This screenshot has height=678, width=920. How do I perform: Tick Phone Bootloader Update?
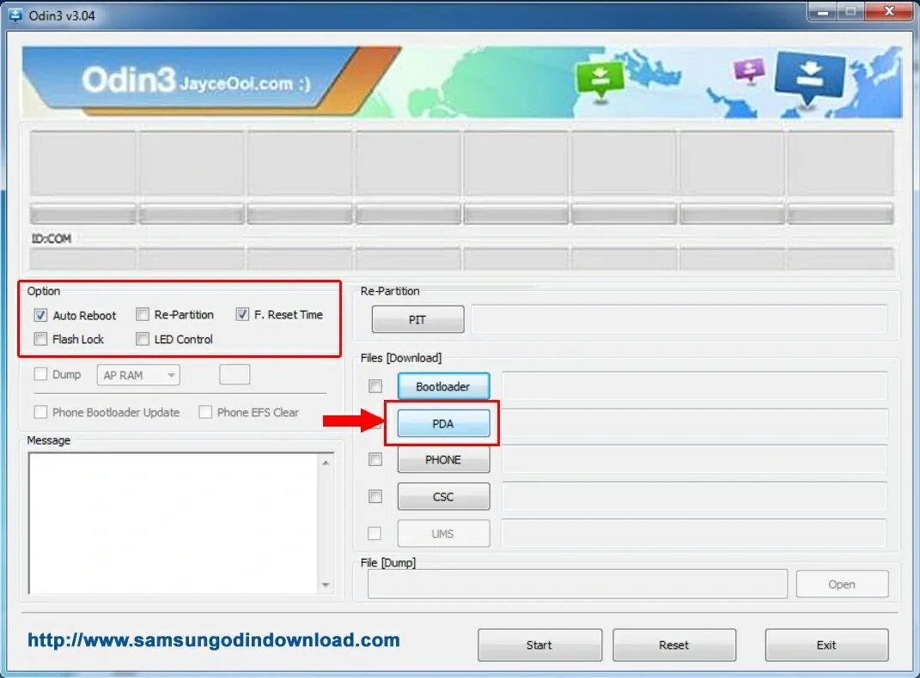[x=40, y=413]
